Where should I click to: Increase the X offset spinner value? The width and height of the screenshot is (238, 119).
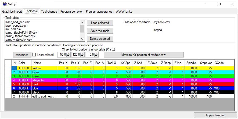coord(68,54)
